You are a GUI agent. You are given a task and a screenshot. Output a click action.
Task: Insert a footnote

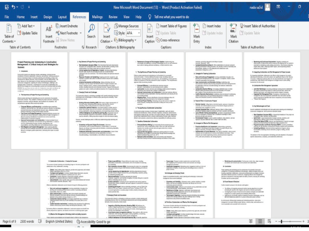click(49, 34)
